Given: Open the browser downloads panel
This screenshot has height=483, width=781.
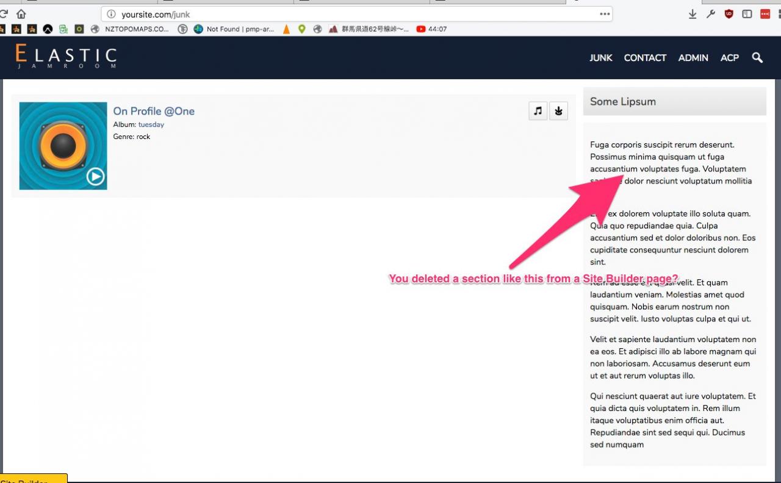Looking at the screenshot, I should (x=693, y=14).
